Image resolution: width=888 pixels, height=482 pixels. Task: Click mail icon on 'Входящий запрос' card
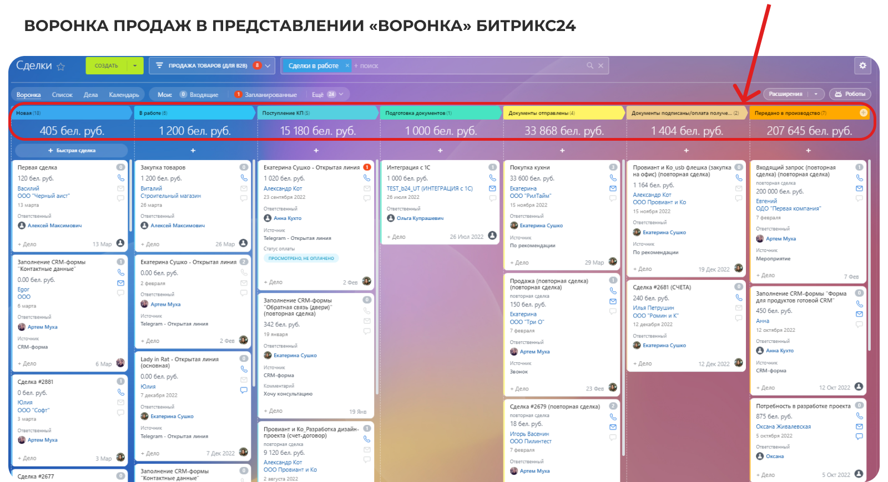click(859, 188)
